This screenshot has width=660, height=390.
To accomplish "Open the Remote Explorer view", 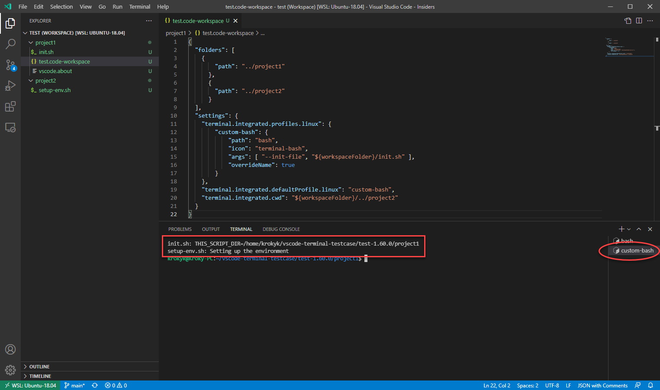I will (10, 128).
